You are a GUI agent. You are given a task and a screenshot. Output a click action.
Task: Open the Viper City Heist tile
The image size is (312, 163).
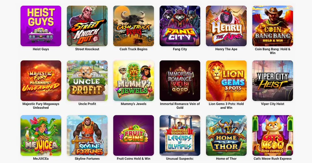point(273,81)
